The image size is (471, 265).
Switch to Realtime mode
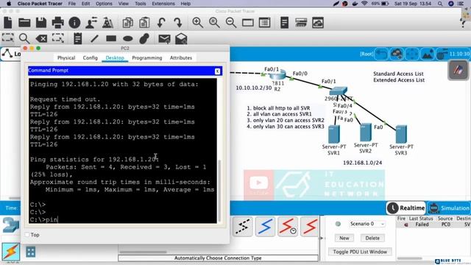coord(406,208)
